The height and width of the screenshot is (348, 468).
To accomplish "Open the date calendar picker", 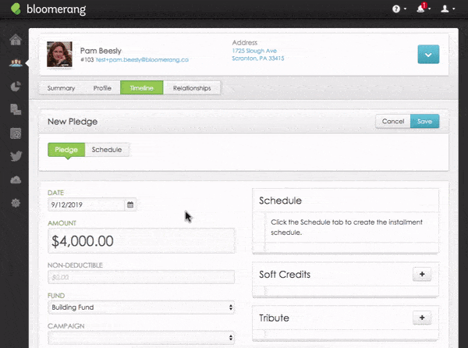I will (x=130, y=204).
